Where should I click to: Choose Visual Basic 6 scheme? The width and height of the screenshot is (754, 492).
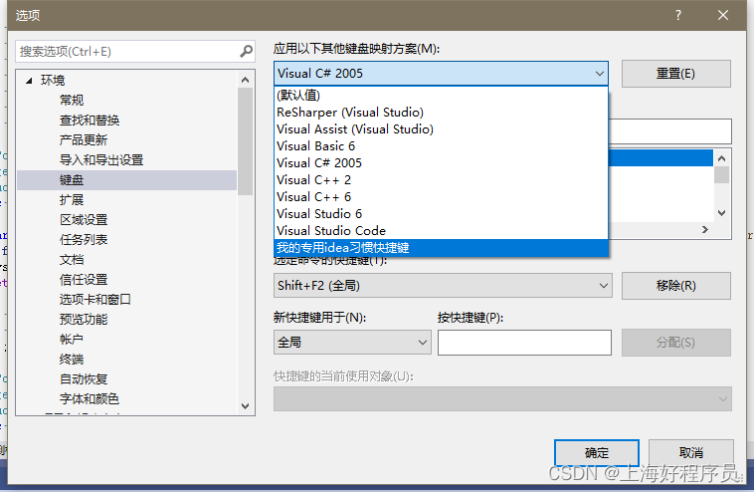[x=441, y=145]
